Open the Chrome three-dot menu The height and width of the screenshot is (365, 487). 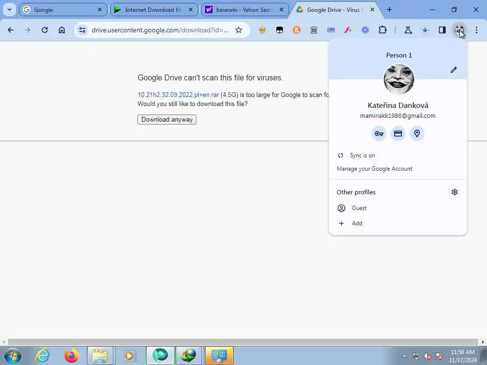click(x=477, y=30)
